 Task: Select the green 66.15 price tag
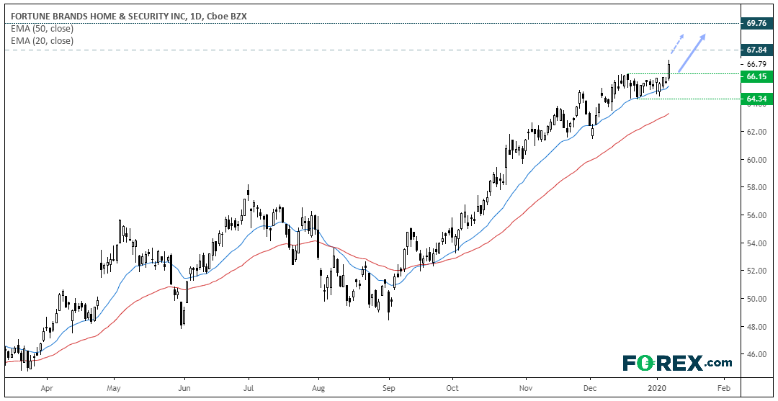758,76
